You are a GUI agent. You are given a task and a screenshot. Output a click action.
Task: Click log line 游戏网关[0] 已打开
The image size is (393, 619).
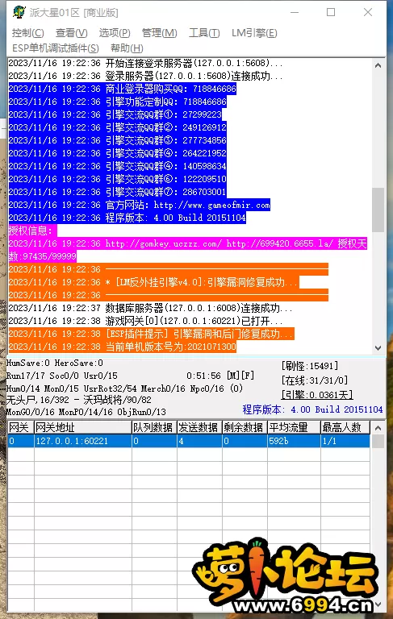[x=145, y=321]
